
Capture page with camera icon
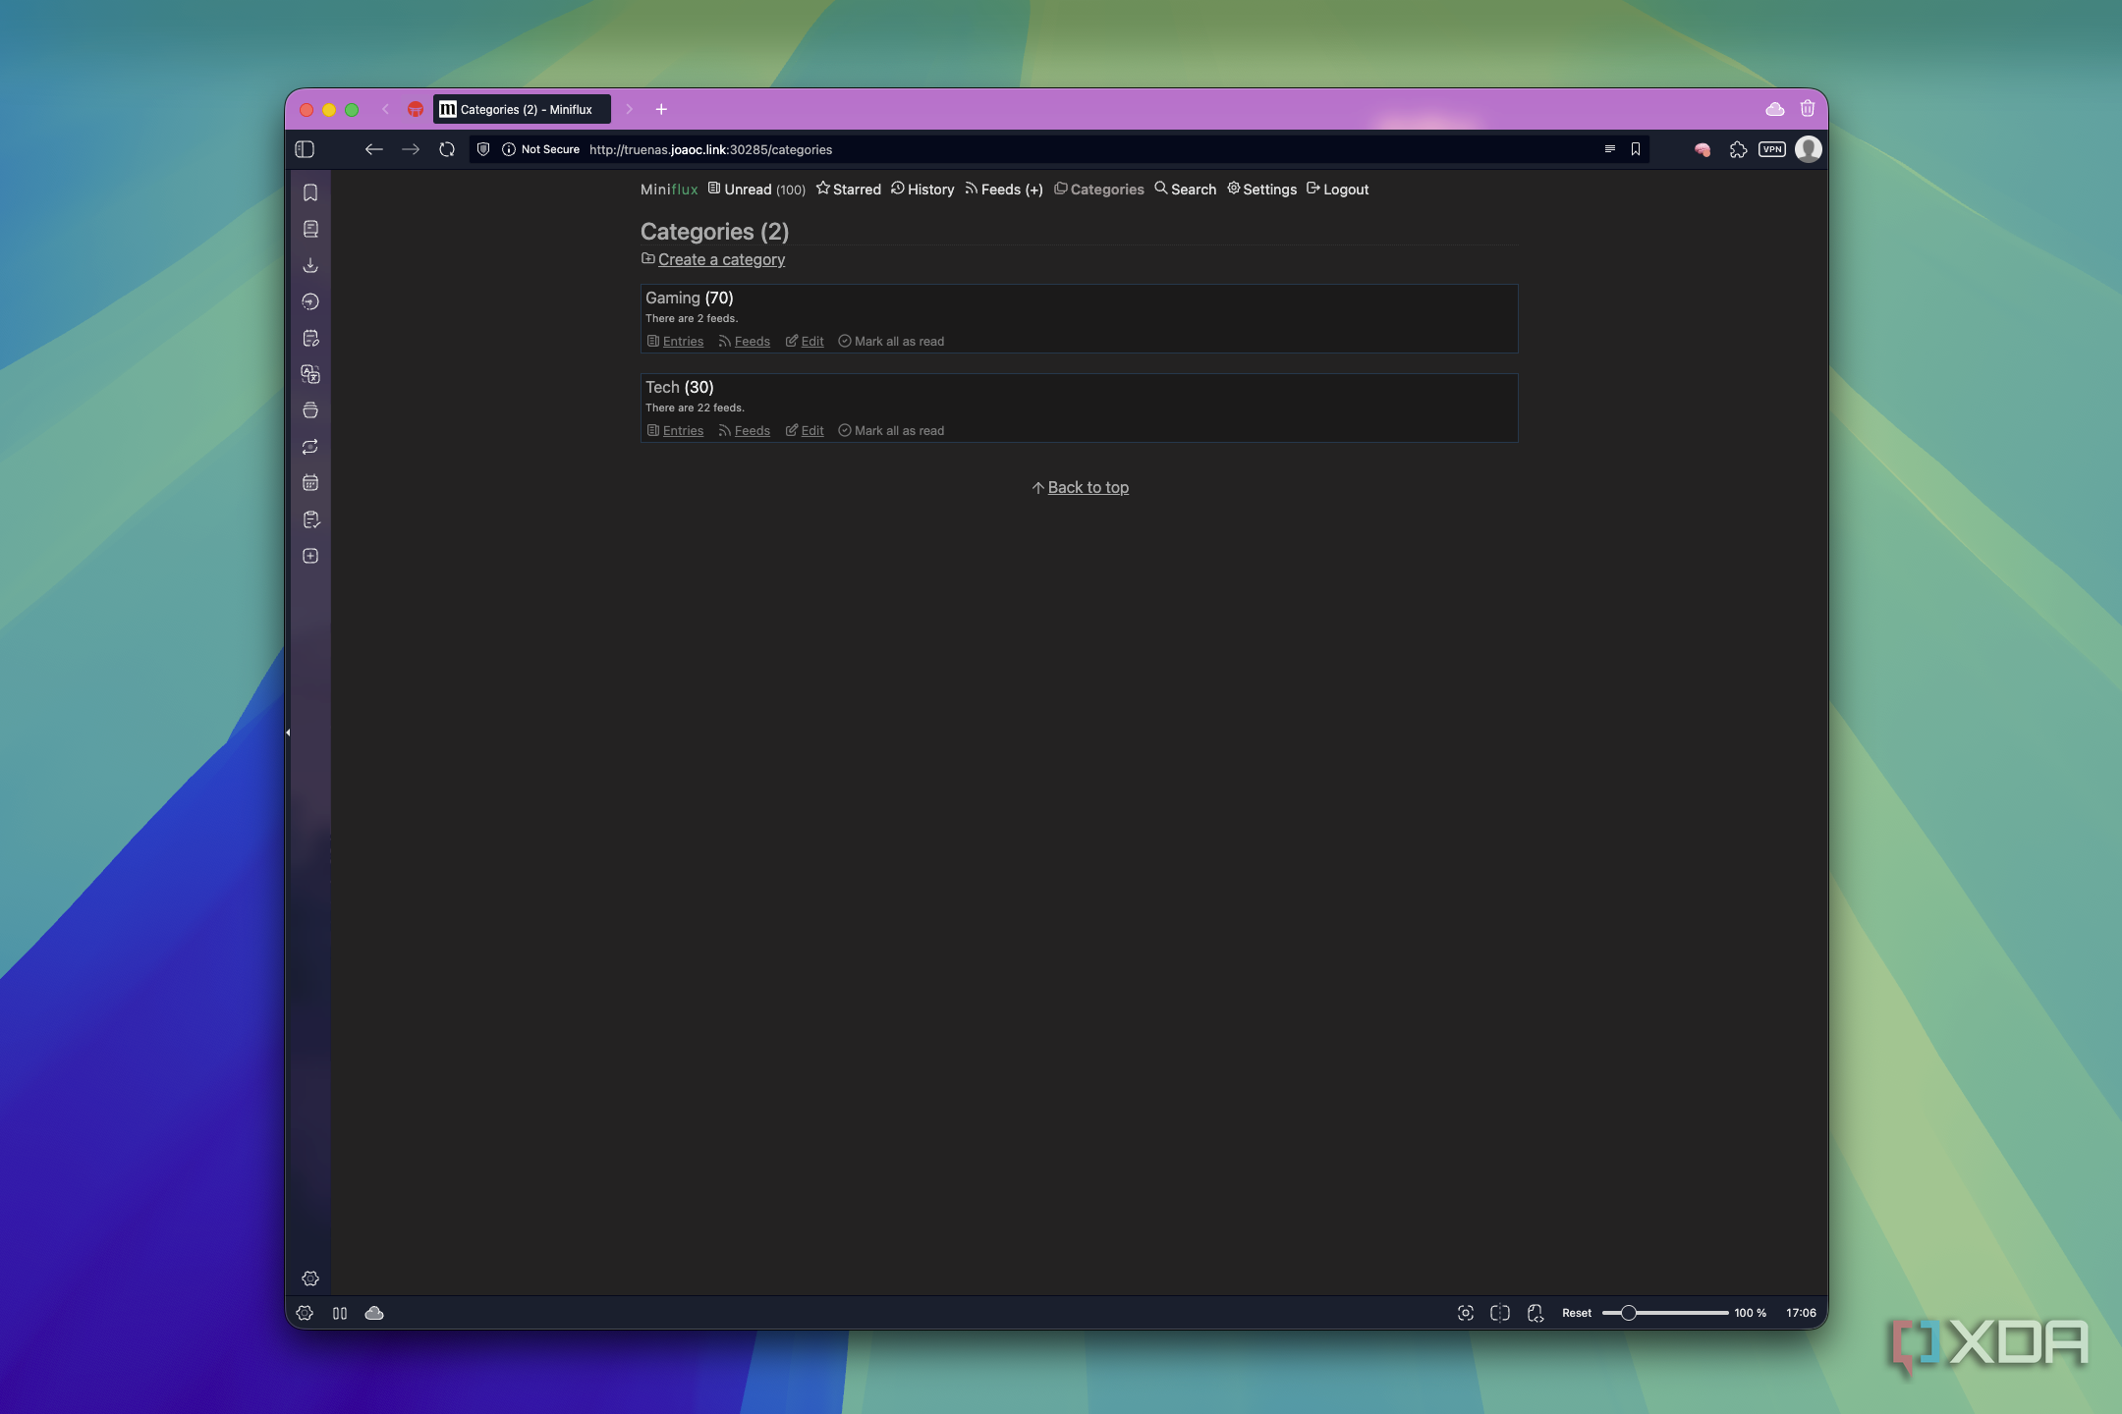(1466, 1313)
